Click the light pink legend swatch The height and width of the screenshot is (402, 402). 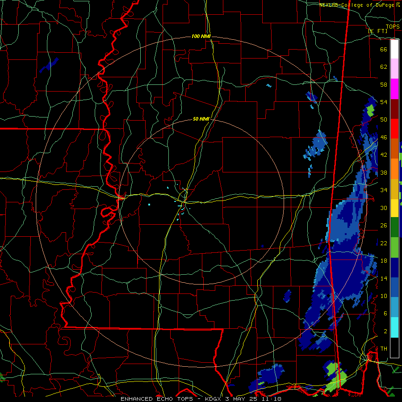[x=394, y=69]
